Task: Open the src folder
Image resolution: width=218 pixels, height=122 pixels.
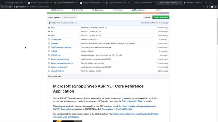Action: [x=52, y=32]
